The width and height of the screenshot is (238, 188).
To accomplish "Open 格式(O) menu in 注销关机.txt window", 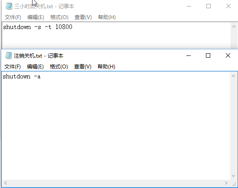I will (59, 67).
